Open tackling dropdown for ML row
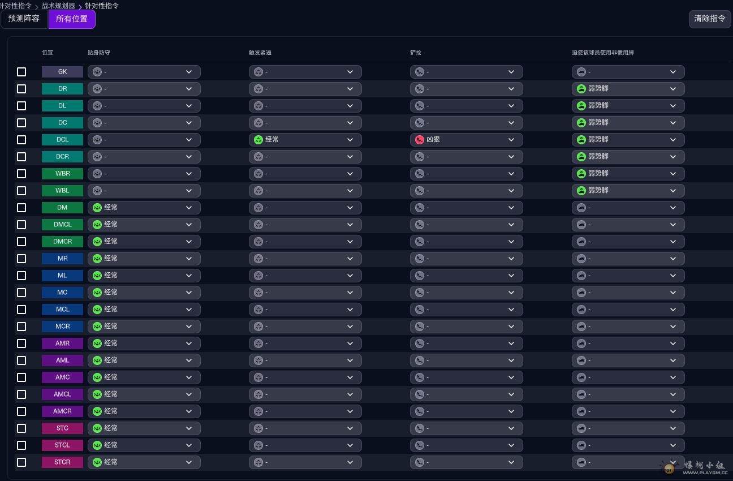 pyautogui.click(x=467, y=276)
